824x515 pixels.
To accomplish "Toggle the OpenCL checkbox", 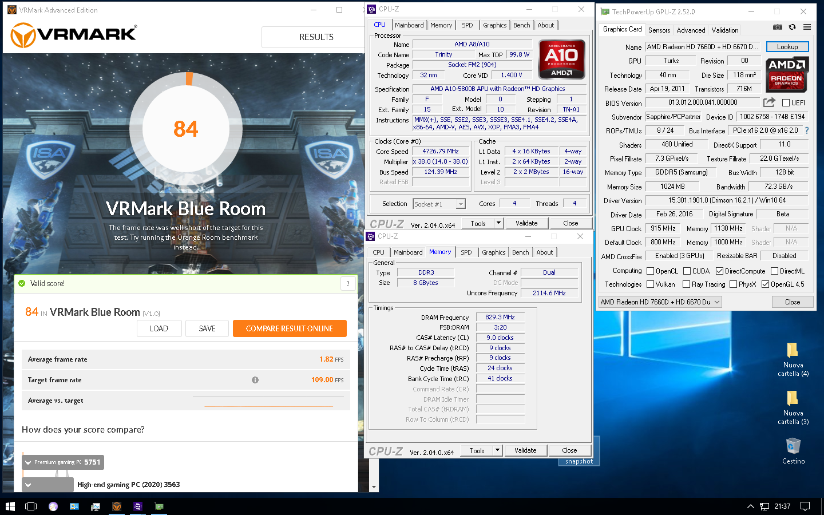I will coord(650,271).
